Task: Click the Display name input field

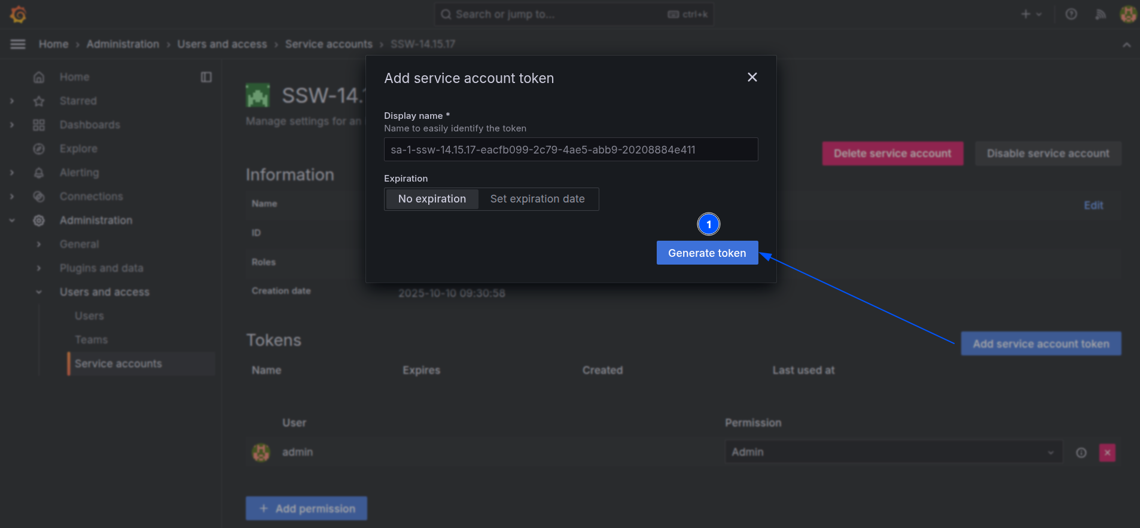Action: tap(571, 149)
